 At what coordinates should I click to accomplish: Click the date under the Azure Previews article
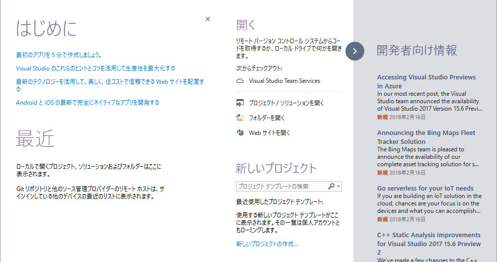point(407,117)
